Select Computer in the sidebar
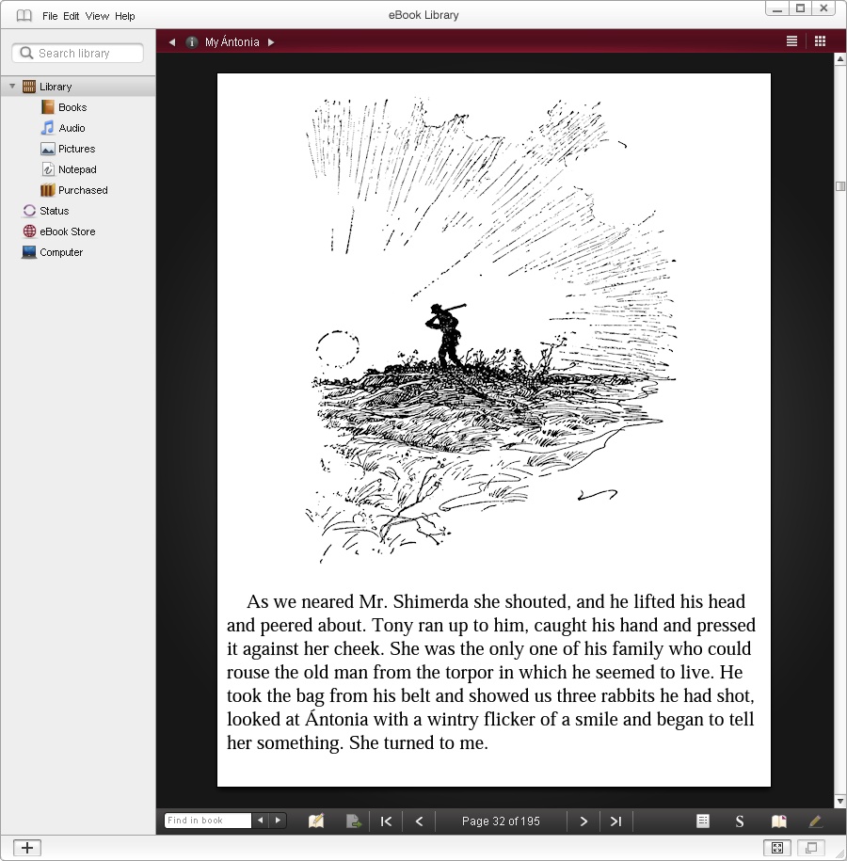 [61, 252]
